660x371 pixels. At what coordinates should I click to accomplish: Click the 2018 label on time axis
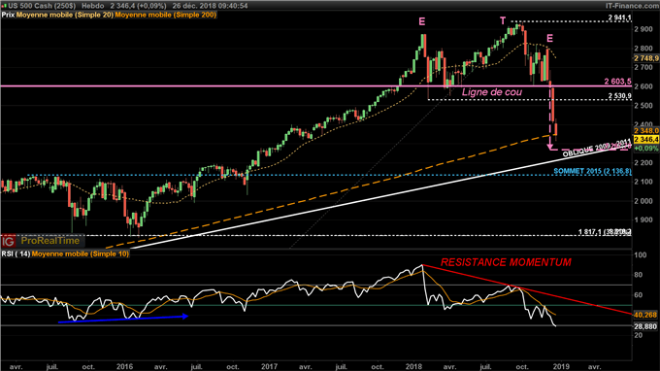coord(413,366)
